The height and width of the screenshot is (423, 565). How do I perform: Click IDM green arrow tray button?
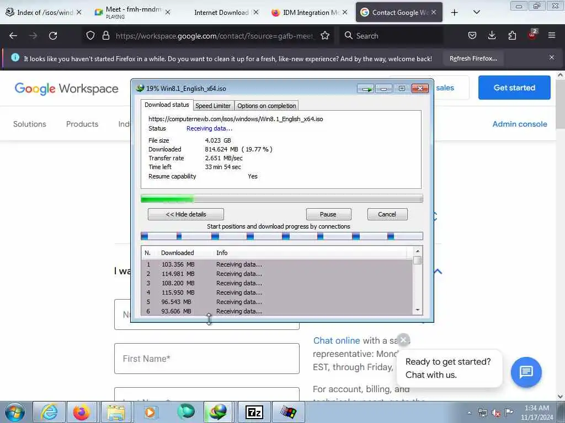point(366,89)
